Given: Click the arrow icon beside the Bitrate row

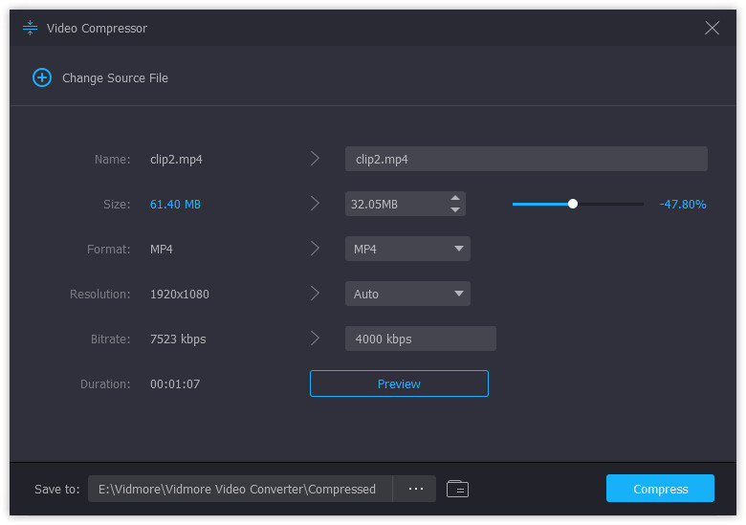Looking at the screenshot, I should 315,339.
